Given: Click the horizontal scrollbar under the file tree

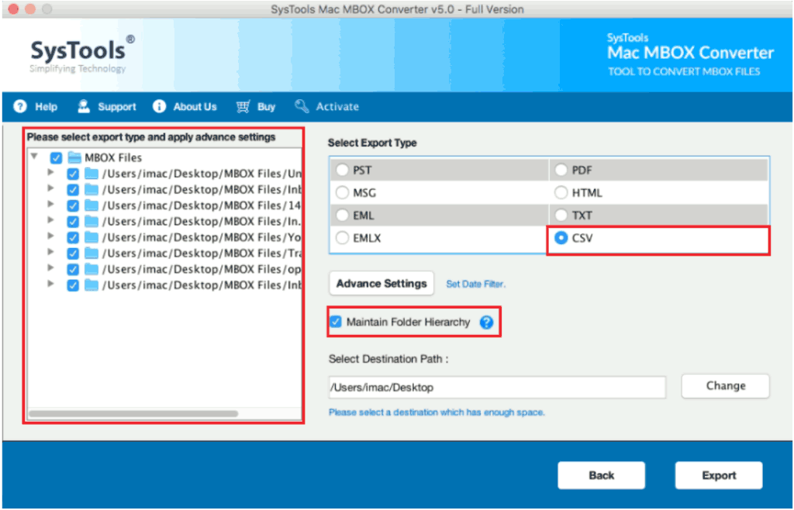Looking at the screenshot, I should 133,414.
